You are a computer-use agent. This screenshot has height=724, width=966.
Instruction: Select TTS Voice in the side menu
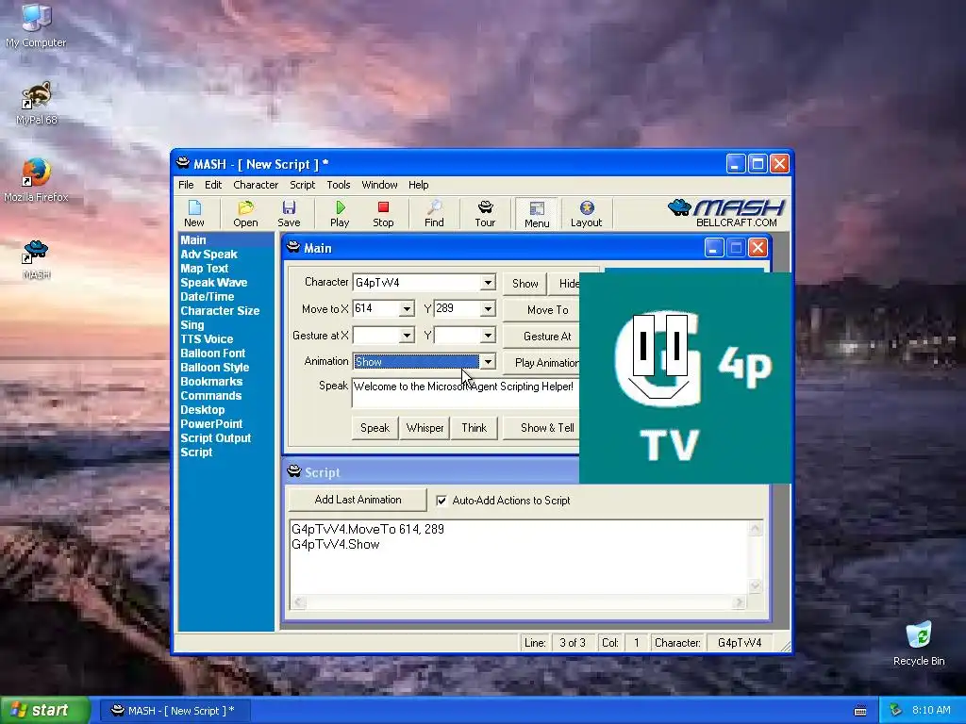click(x=207, y=339)
